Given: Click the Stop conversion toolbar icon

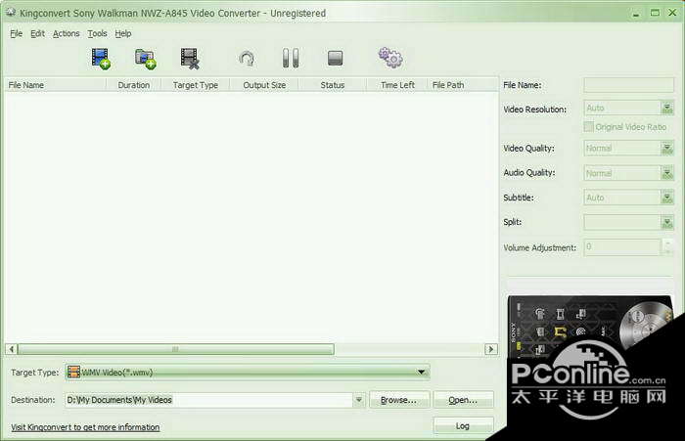Looking at the screenshot, I should (335, 58).
